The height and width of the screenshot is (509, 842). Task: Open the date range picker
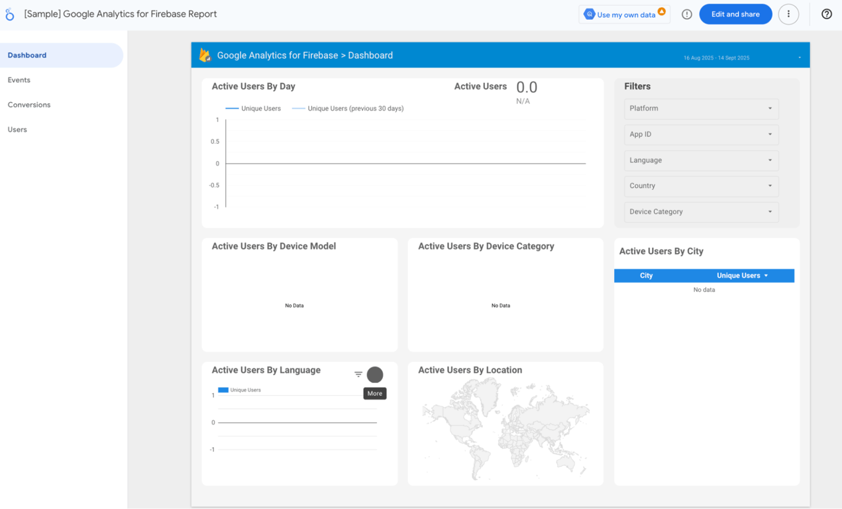[741, 58]
